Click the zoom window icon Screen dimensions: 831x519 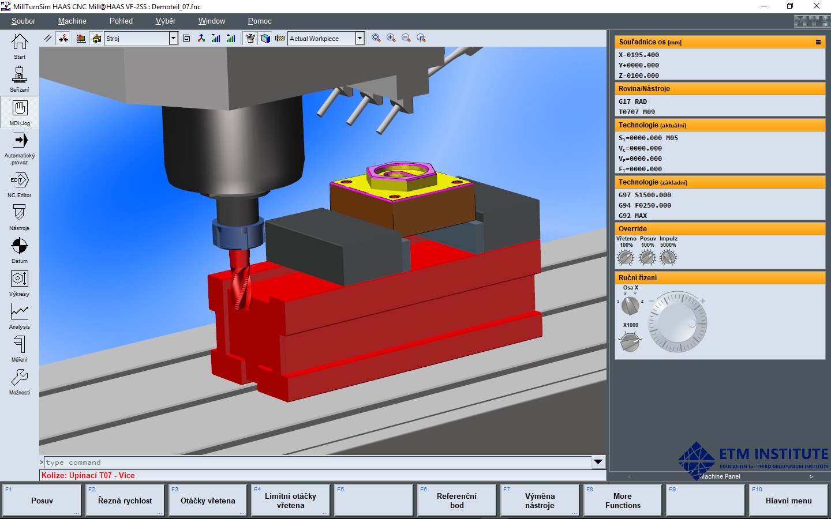coord(421,38)
